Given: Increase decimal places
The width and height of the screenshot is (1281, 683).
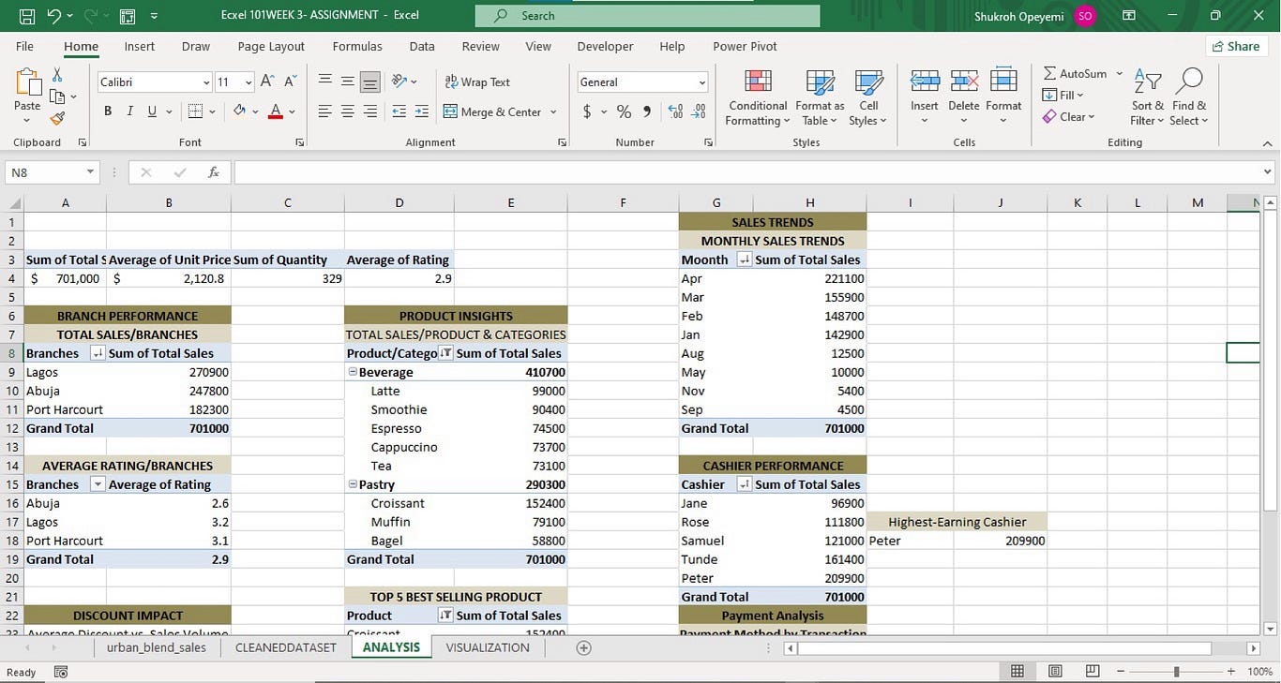Looking at the screenshot, I should (x=675, y=111).
